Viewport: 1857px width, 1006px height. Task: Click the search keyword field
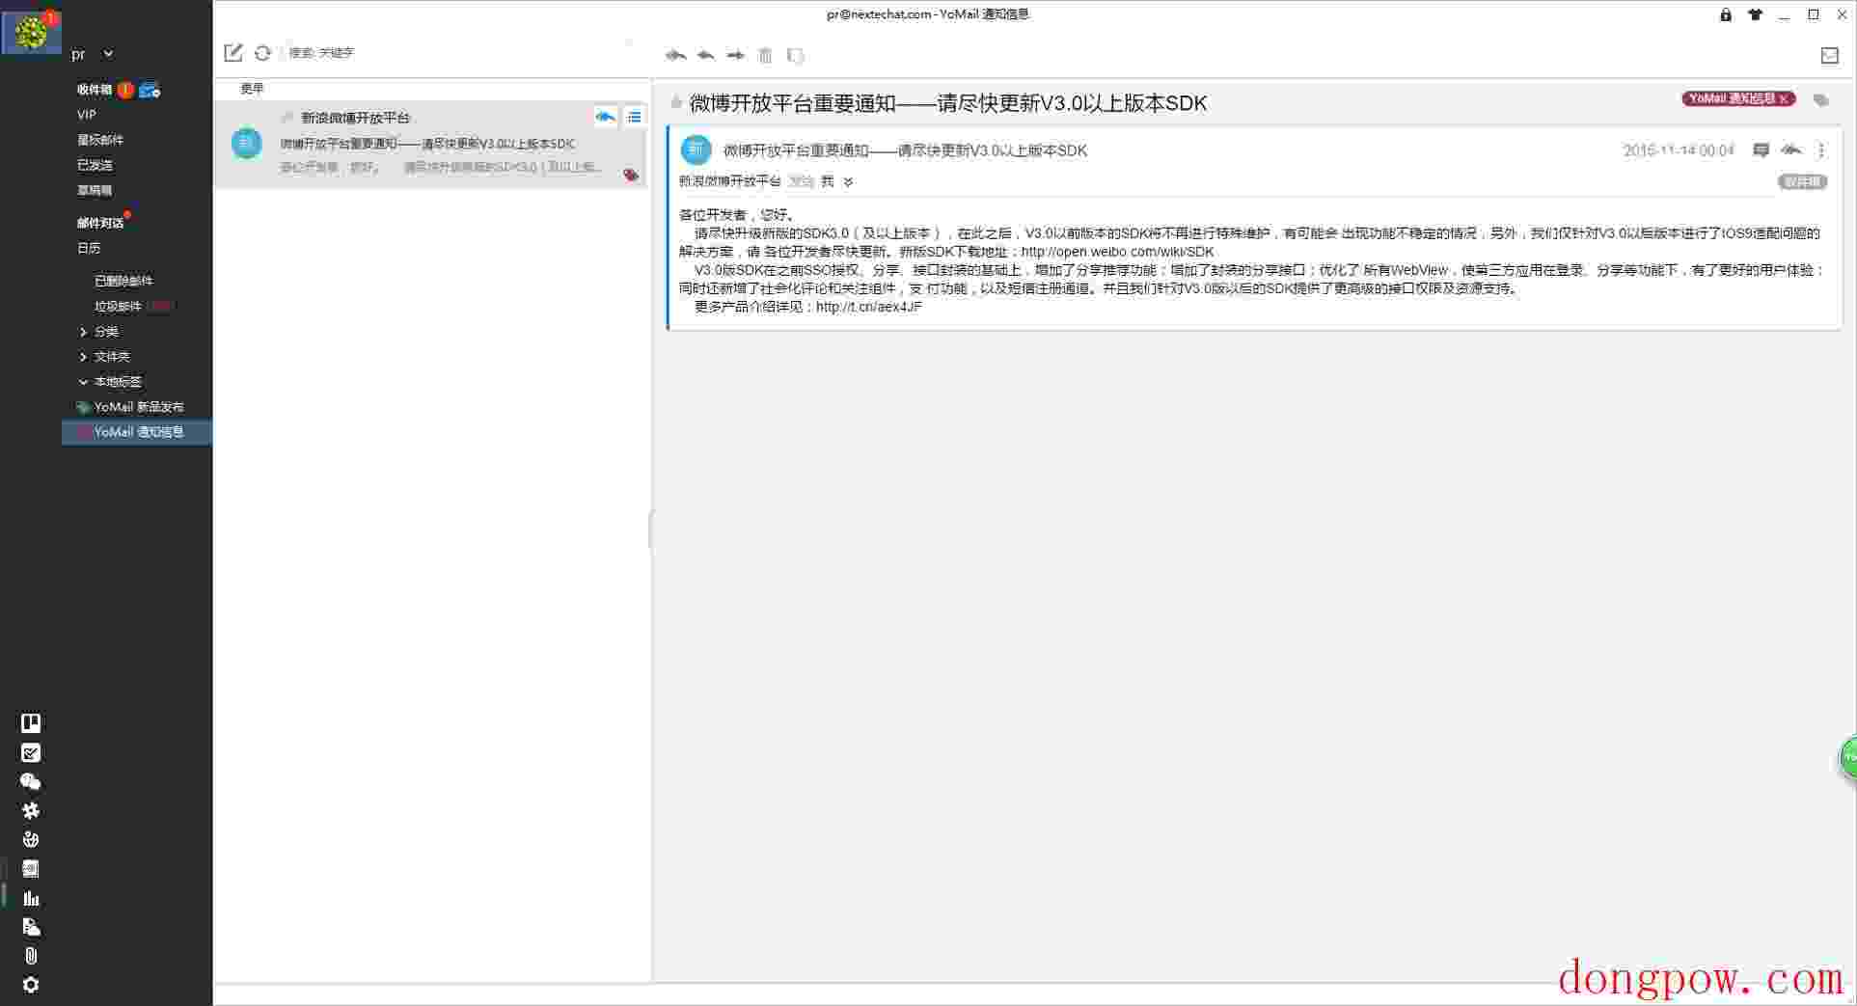pos(453,53)
